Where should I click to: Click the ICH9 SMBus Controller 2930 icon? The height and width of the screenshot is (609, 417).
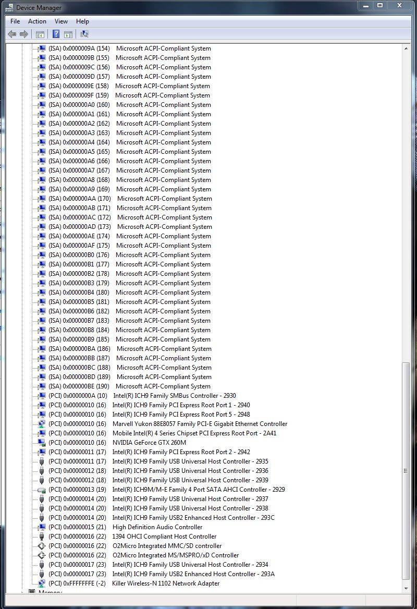(x=42, y=396)
